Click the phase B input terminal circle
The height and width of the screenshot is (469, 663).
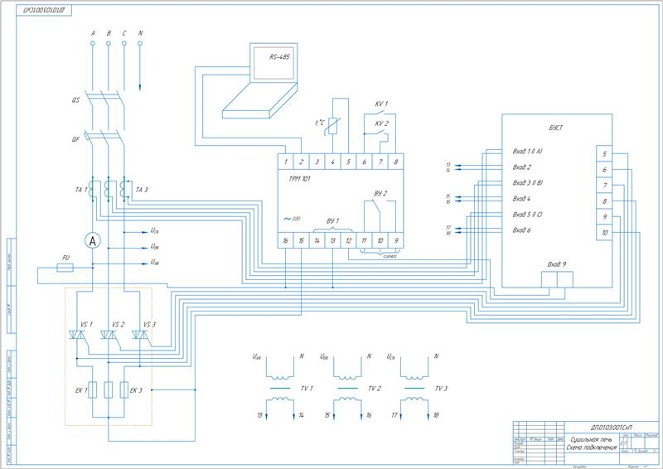[109, 43]
